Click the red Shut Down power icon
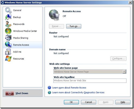The image size is (134, 109). 10,93
